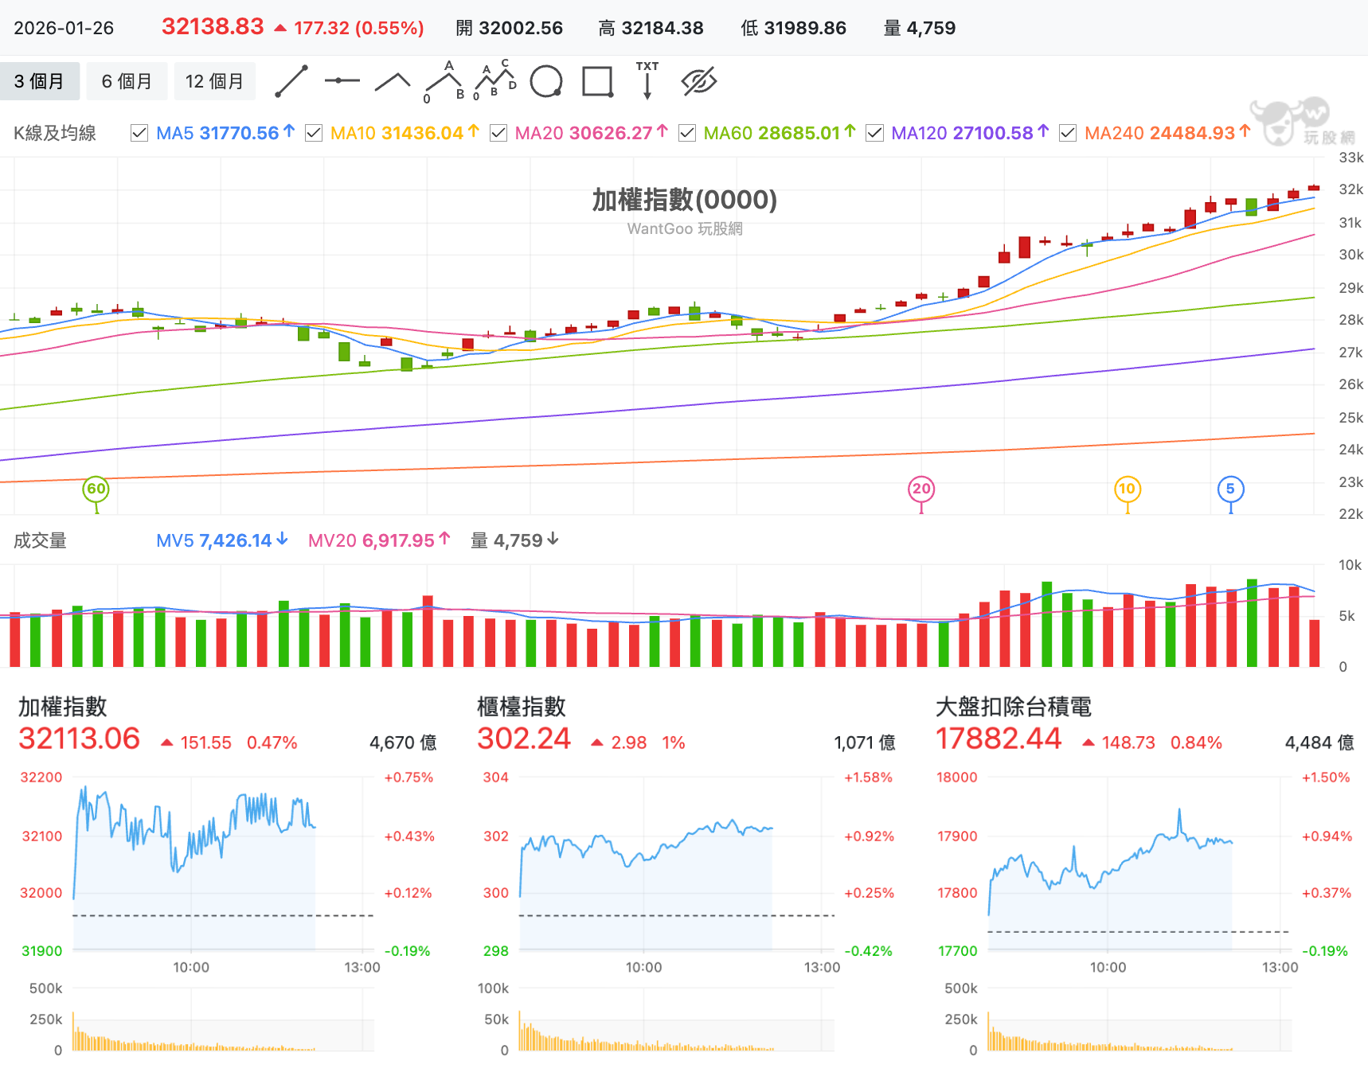Select the trend line drawing tool
The height and width of the screenshot is (1072, 1368).
click(291, 81)
